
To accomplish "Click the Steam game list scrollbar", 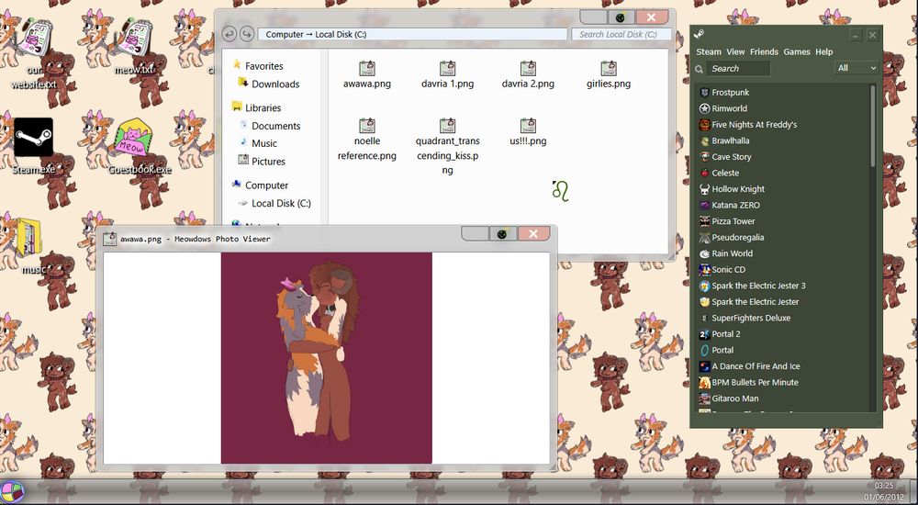I will pos(872,126).
